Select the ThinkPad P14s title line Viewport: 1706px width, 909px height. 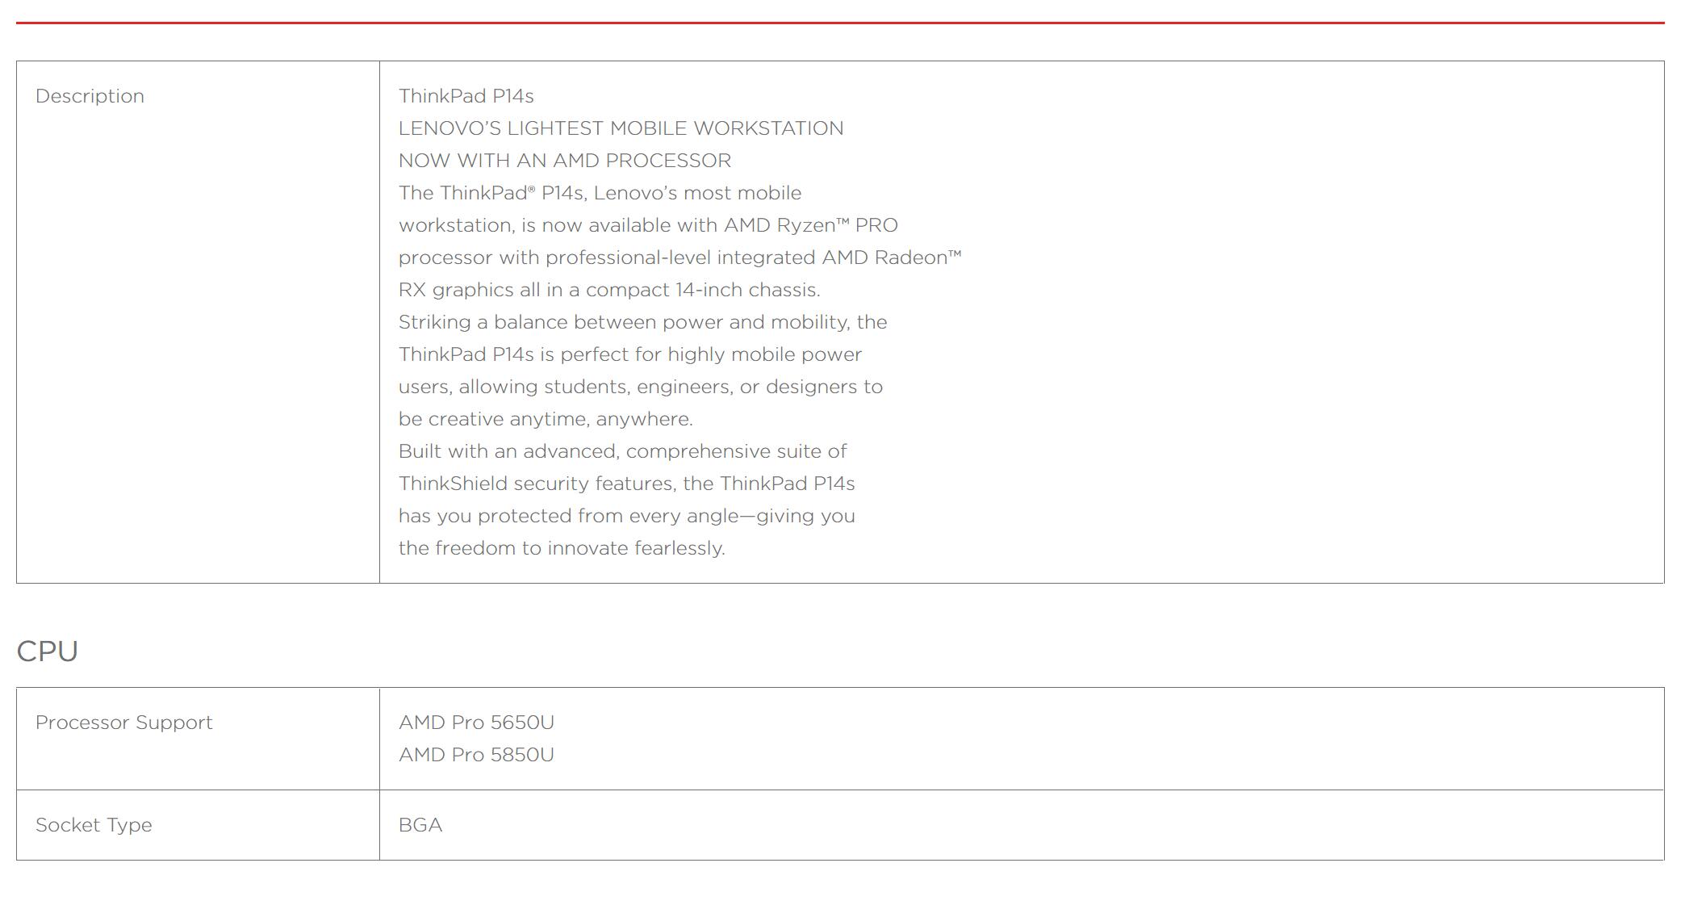(466, 96)
